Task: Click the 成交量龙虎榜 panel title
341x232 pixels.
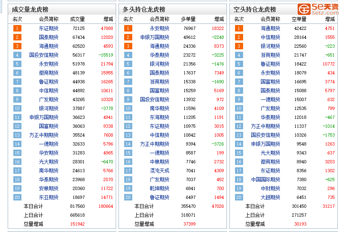Action: (30, 10)
